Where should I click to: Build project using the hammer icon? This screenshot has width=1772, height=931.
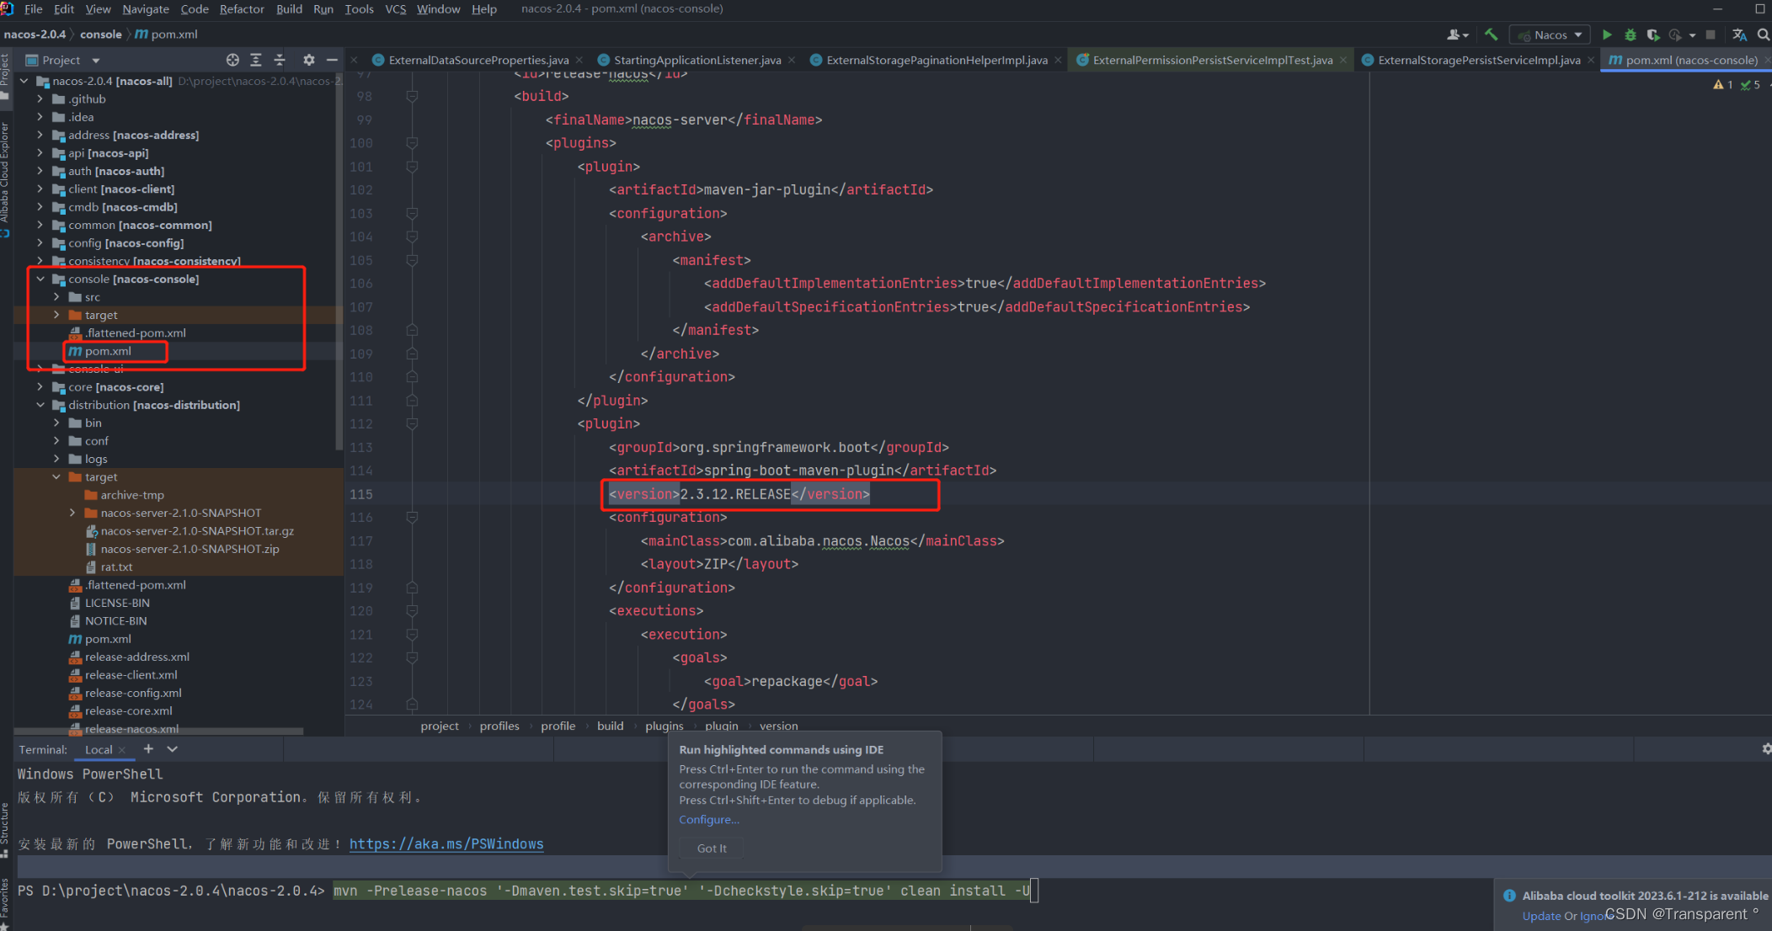pyautogui.click(x=1491, y=35)
